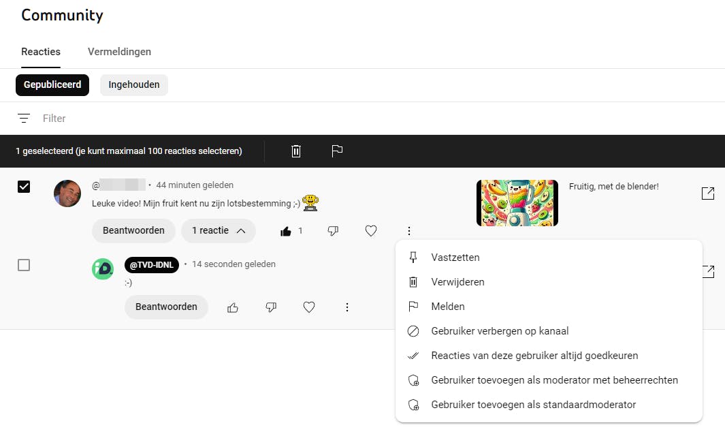The width and height of the screenshot is (725, 434).
Task: Heart the @TVD-IDNL reply
Action: click(x=309, y=307)
